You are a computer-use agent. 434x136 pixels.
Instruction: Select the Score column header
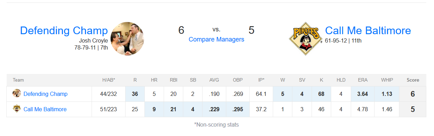click(413, 80)
